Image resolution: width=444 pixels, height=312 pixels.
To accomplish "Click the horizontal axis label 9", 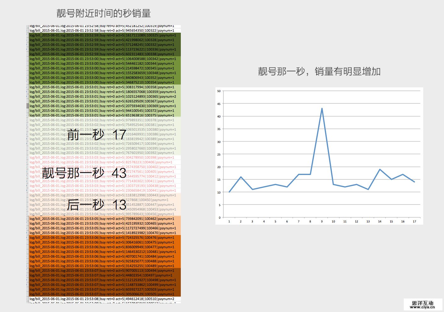I will 322,222.
